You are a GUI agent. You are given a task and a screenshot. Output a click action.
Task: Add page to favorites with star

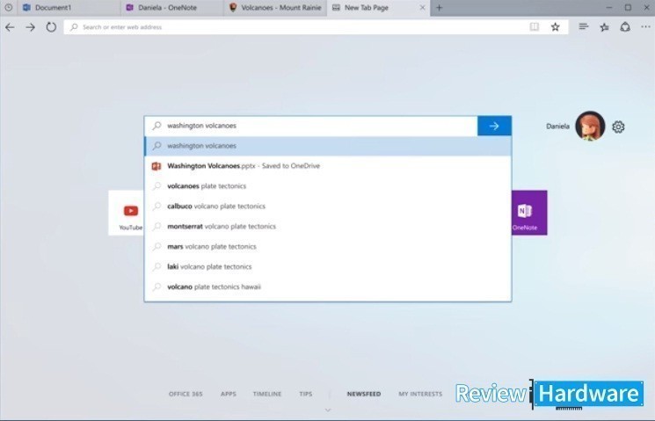(x=555, y=27)
